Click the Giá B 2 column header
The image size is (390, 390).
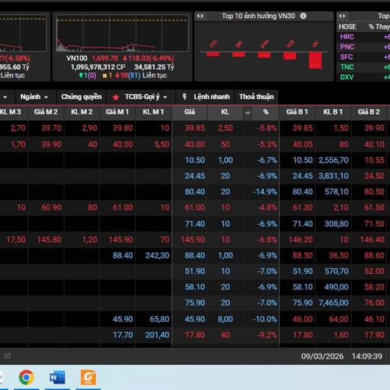[369, 112]
